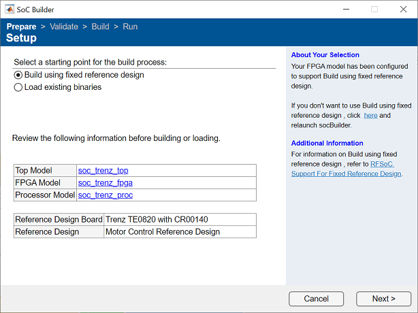The image size is (418, 313).
Task: Open the soc_trenz_top model link
Action: click(x=103, y=171)
